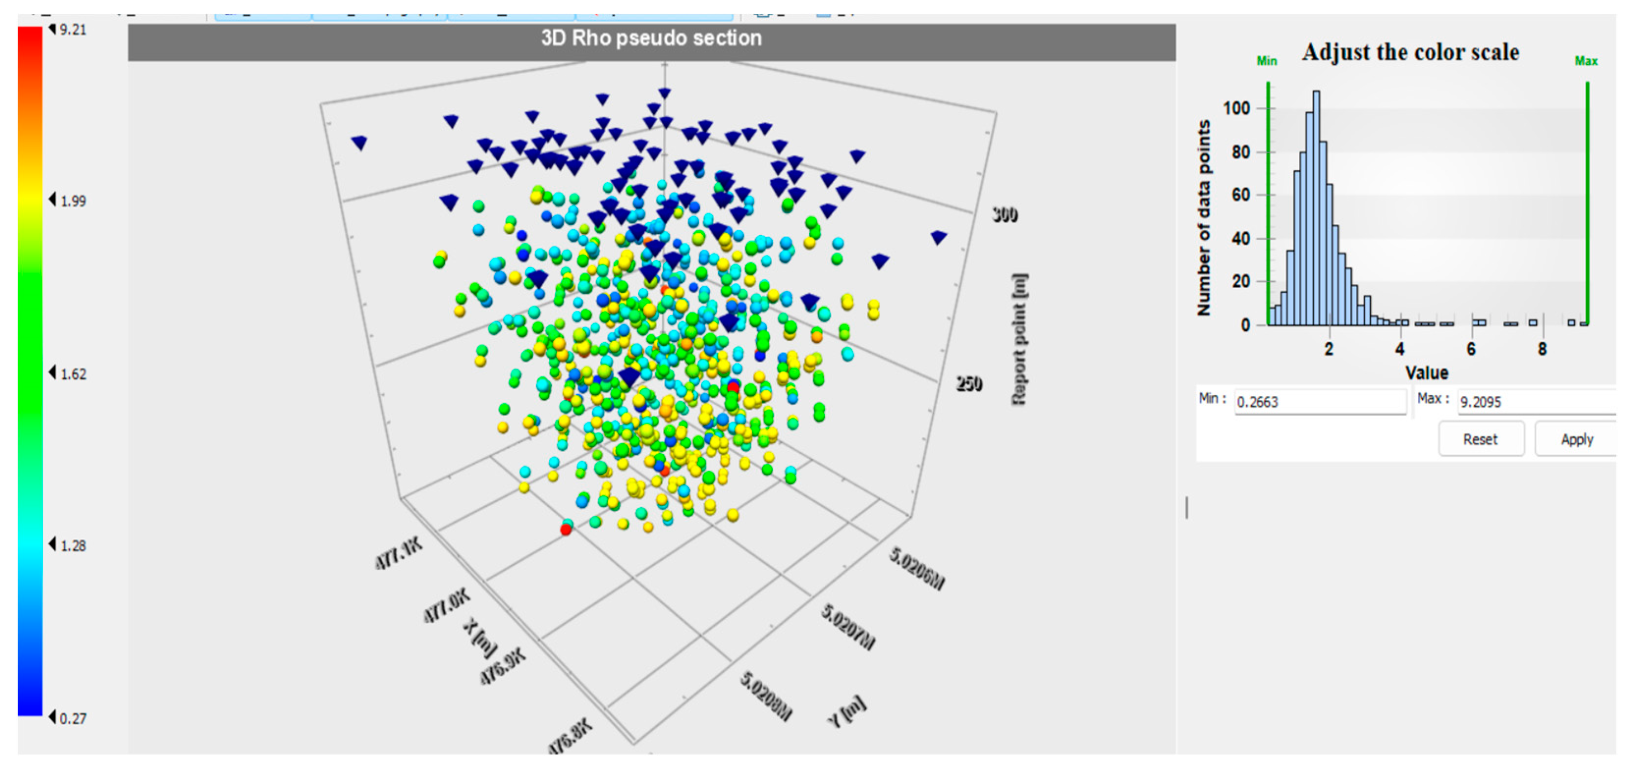This screenshot has width=1627, height=770.
Task: Select the lowest red sphere data point
Action: click(x=566, y=530)
